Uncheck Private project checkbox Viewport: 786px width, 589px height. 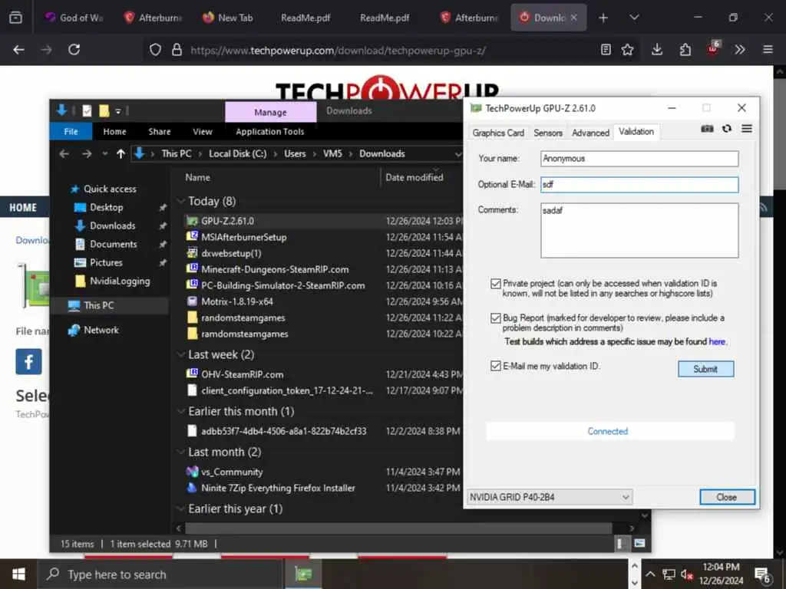[x=496, y=284]
